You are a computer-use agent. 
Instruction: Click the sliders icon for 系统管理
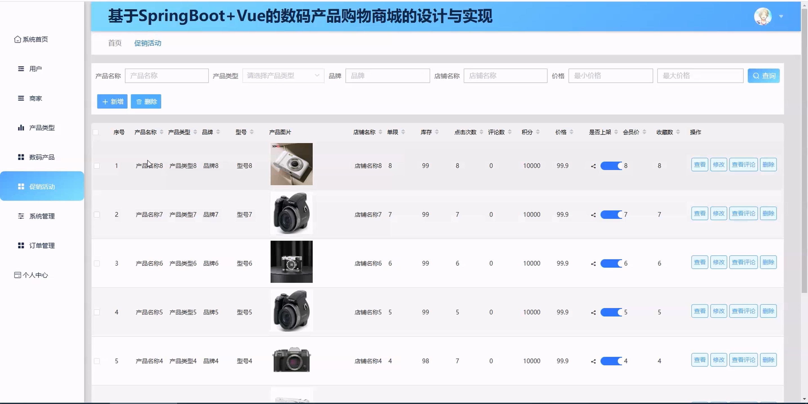tap(21, 216)
